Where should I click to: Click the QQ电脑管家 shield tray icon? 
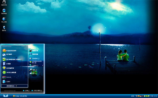149,96
